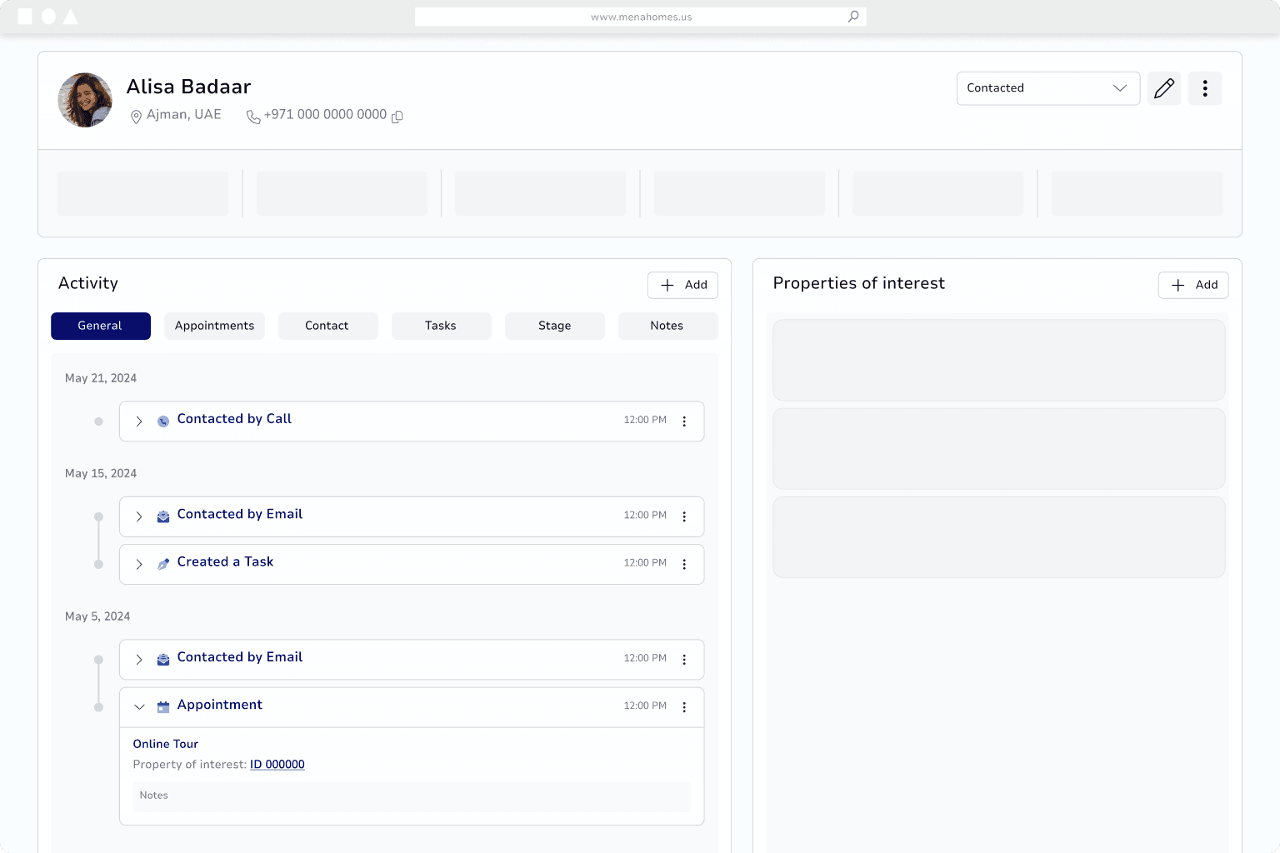Open options menu for Contacted by Call
The height and width of the screenshot is (853, 1280).
click(684, 422)
